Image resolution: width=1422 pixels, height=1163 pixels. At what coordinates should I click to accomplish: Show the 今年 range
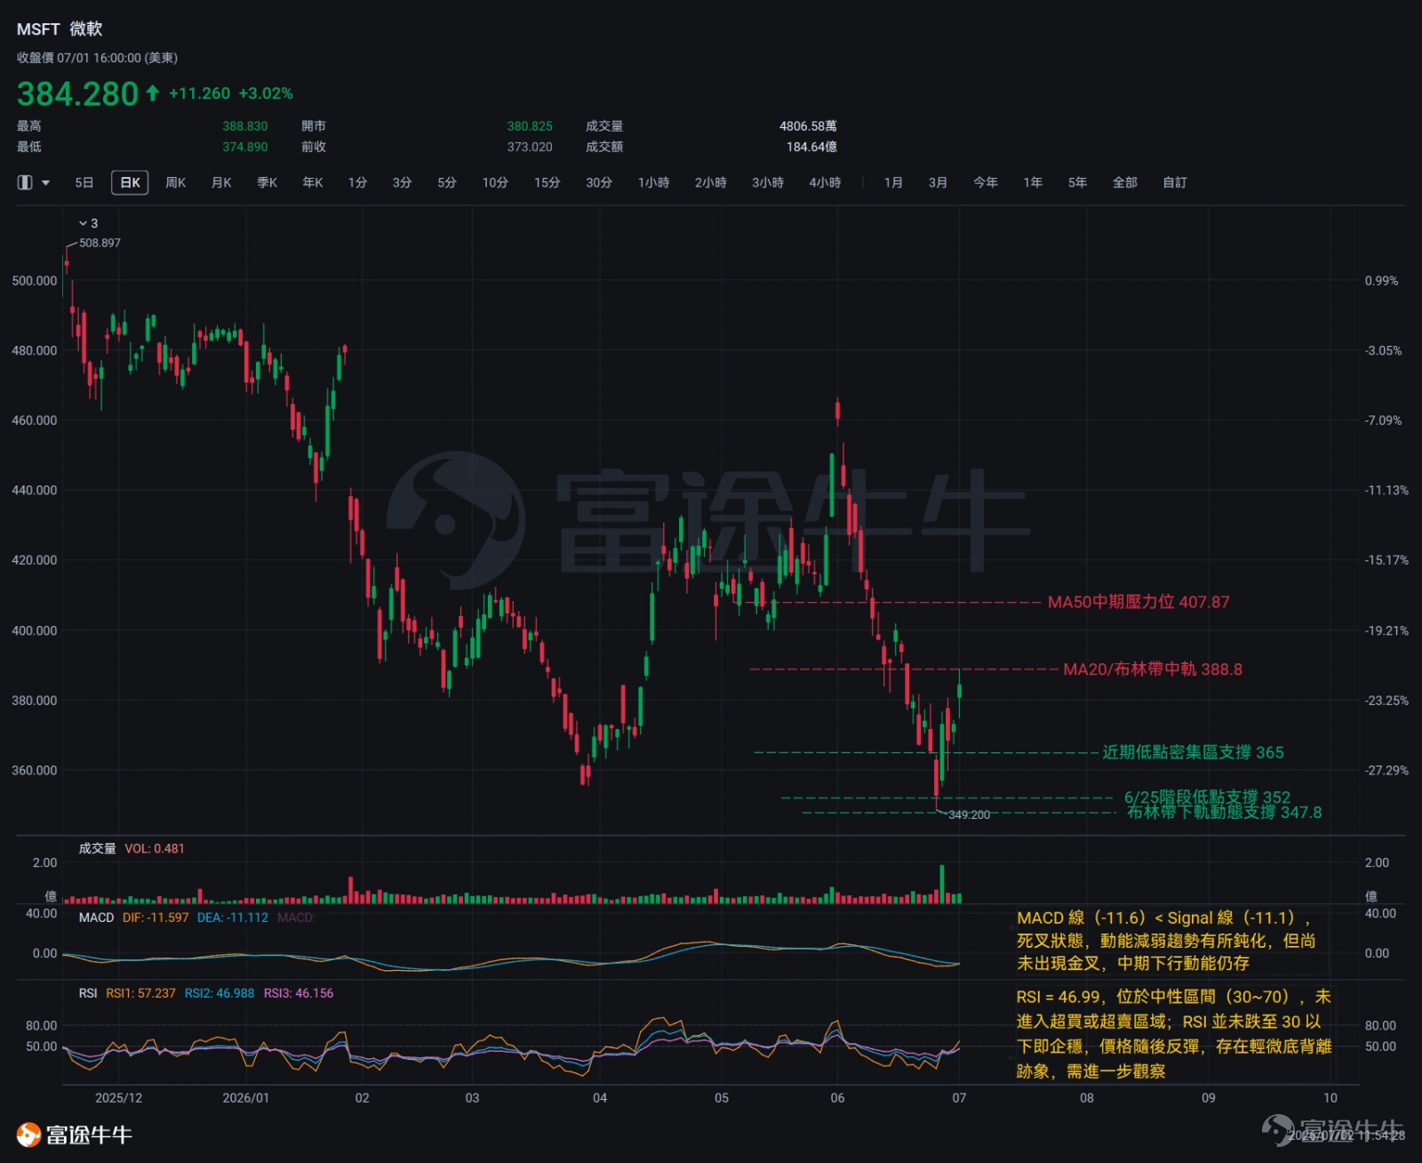coord(986,182)
